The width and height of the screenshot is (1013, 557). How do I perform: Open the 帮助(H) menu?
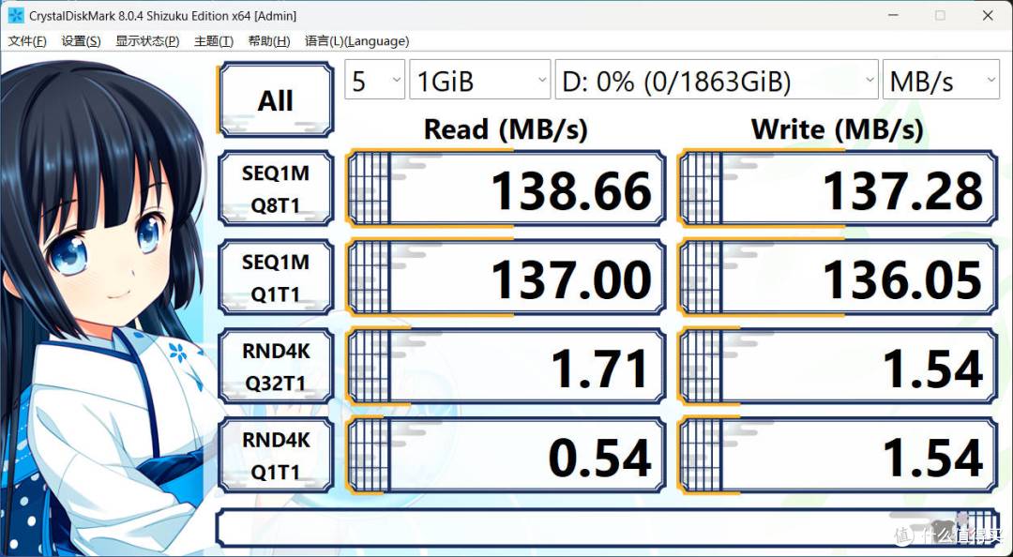(269, 41)
